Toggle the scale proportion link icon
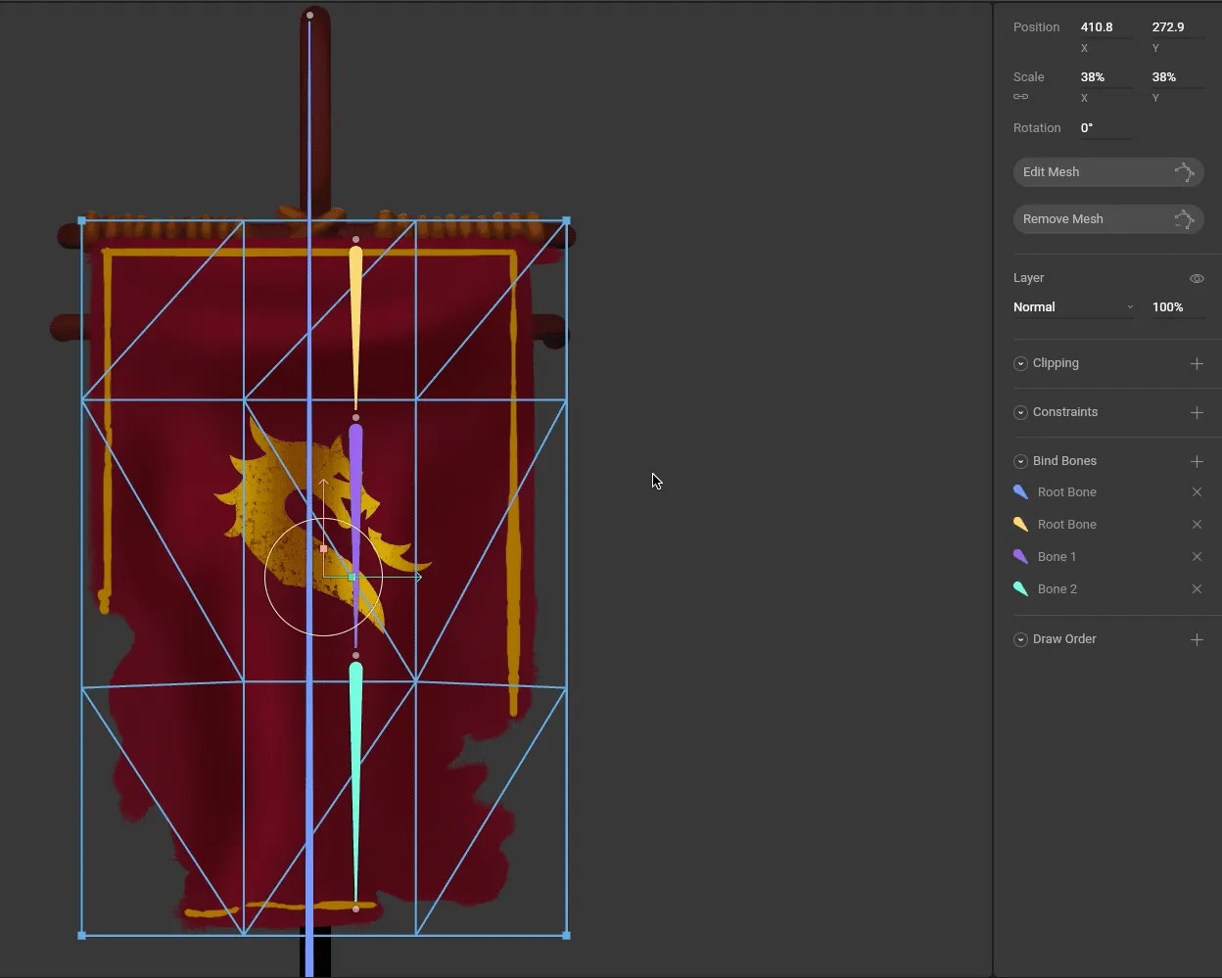The width and height of the screenshot is (1222, 978). point(1020,97)
